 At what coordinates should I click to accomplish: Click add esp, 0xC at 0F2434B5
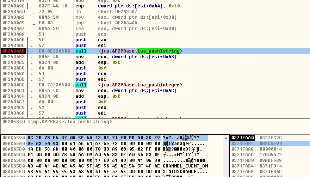98,62
